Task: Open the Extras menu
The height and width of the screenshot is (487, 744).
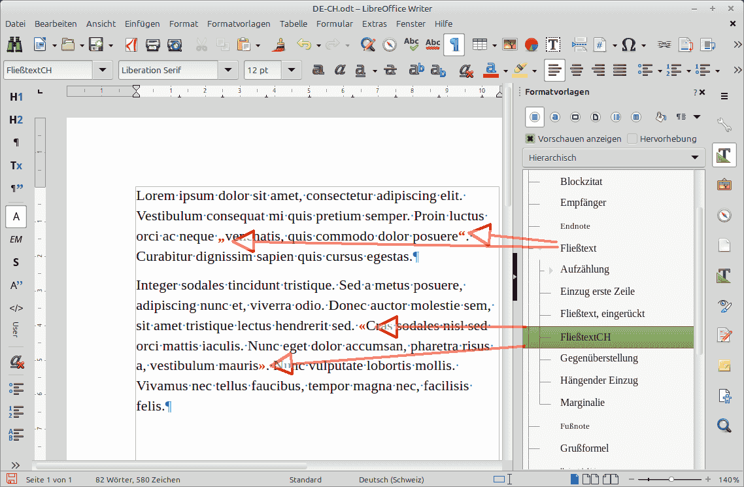Action: (x=375, y=24)
